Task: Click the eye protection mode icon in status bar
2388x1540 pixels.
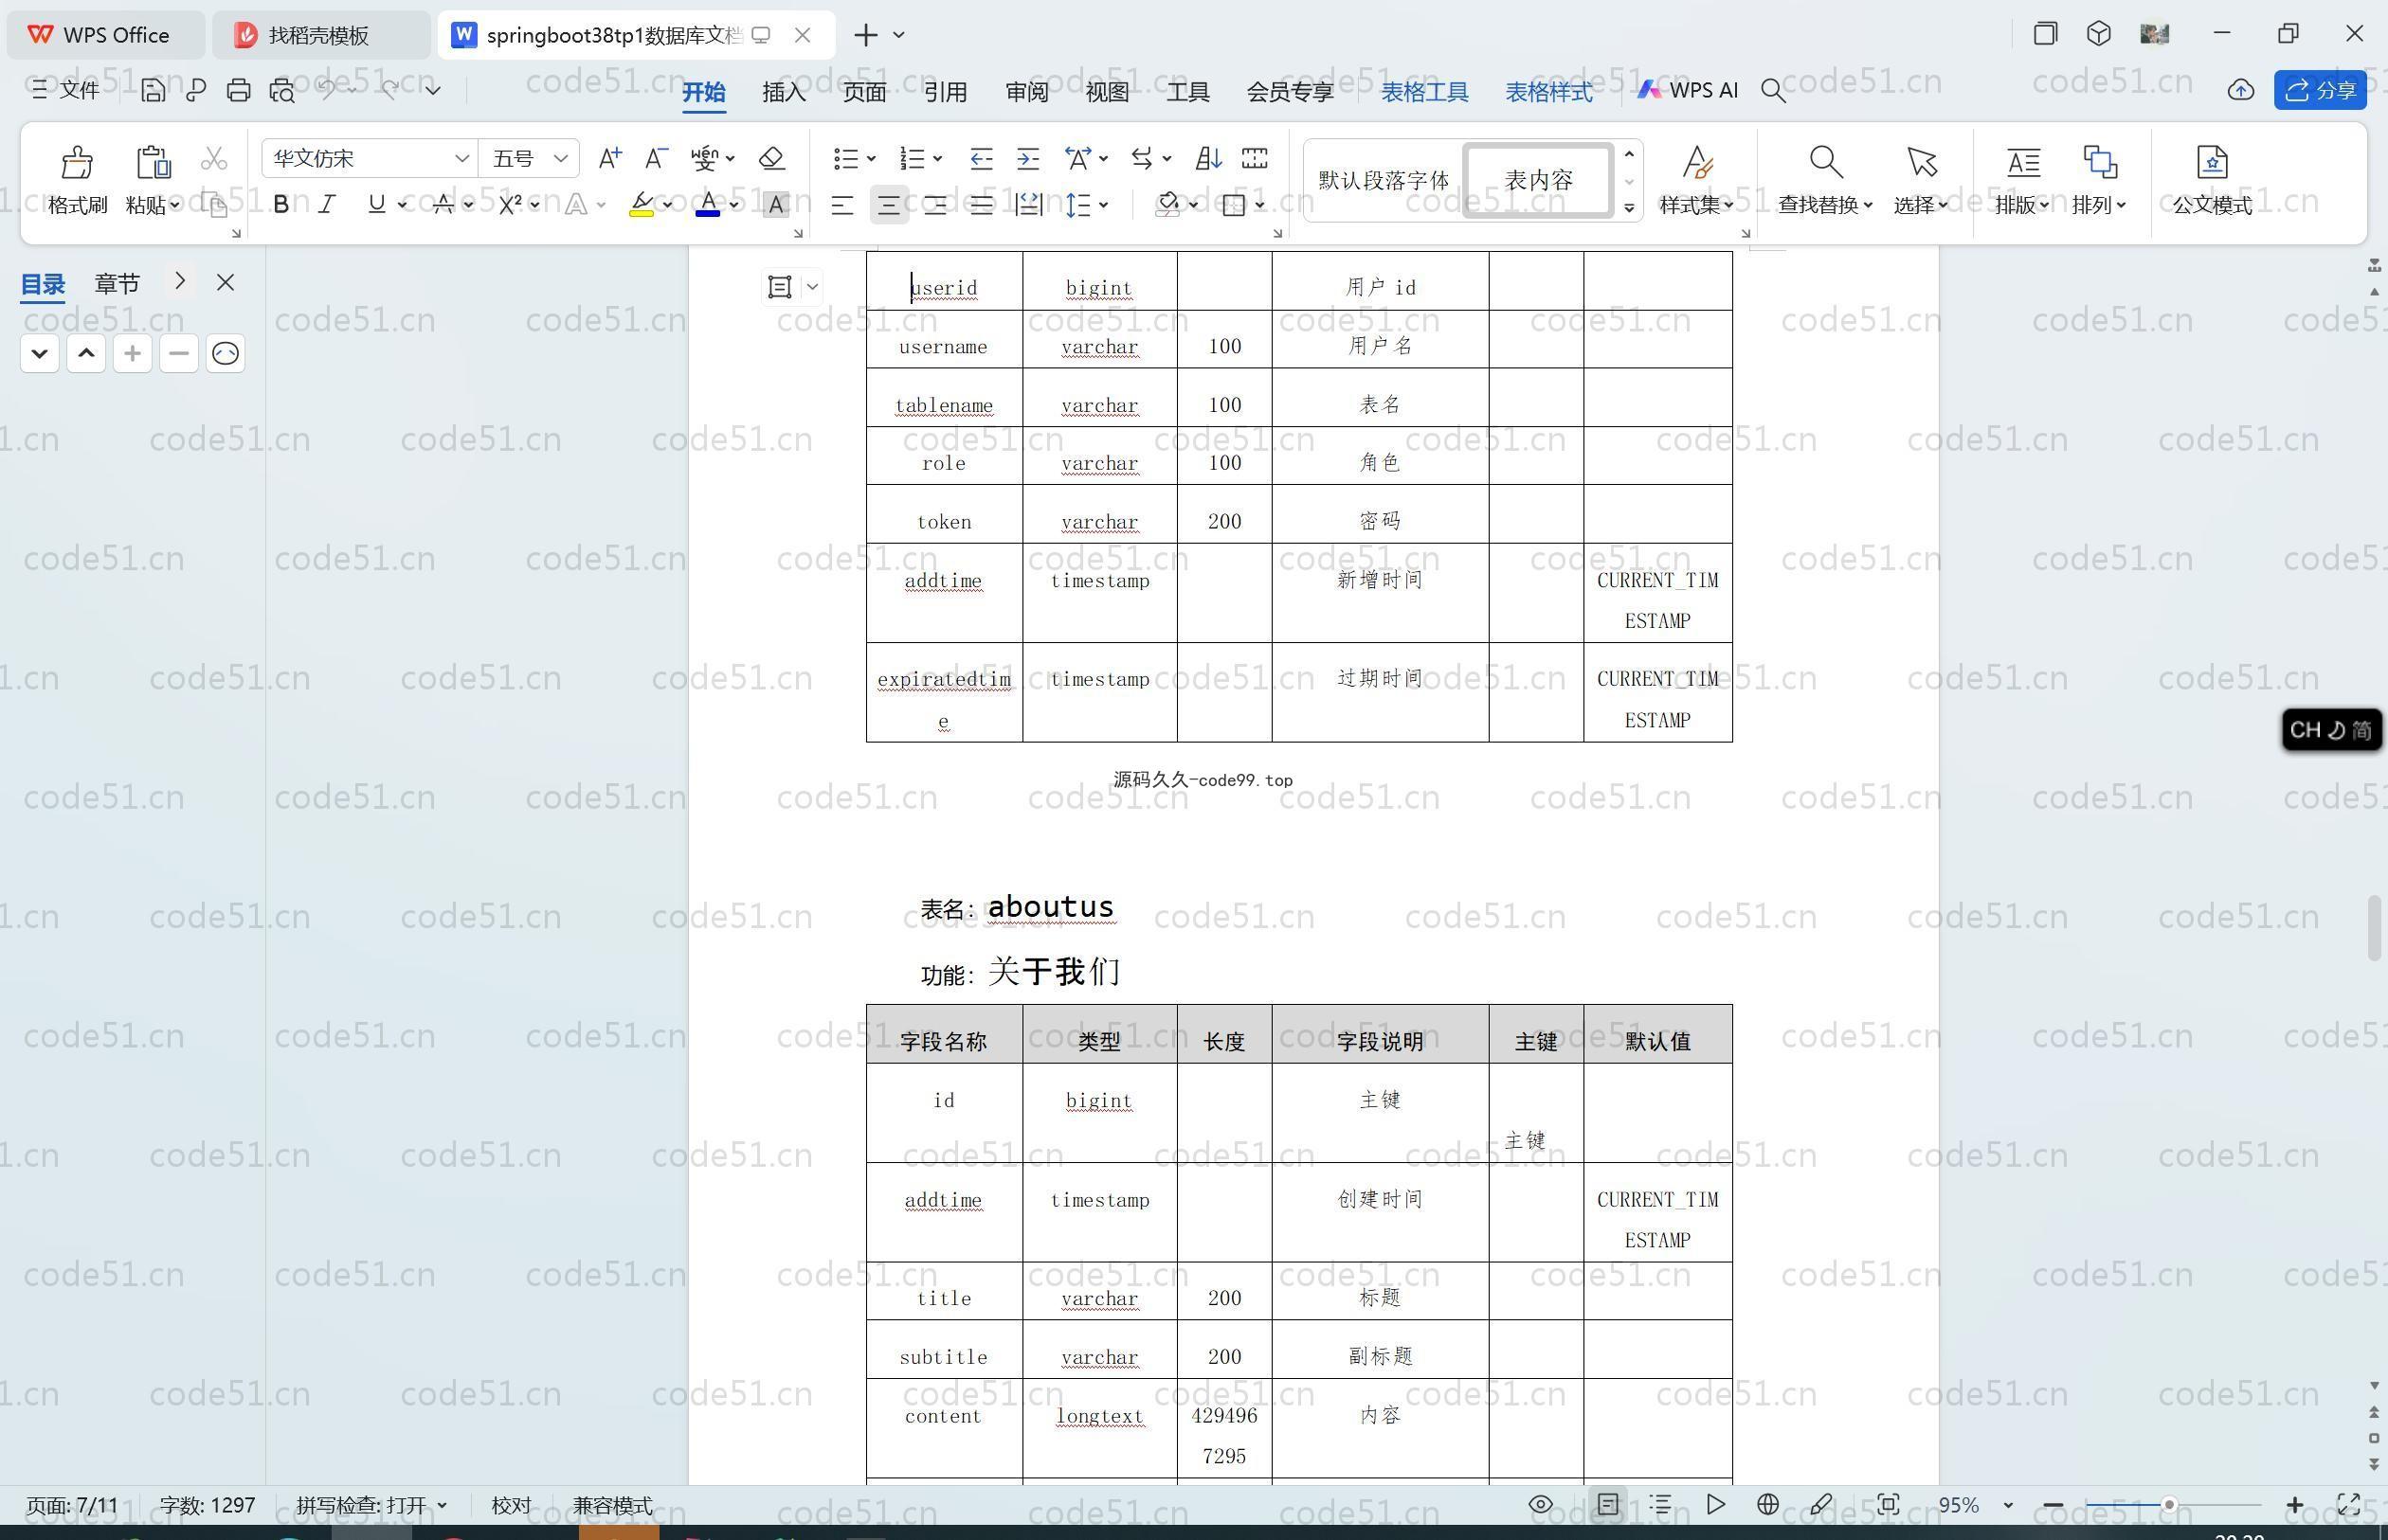Action: click(x=1541, y=1504)
